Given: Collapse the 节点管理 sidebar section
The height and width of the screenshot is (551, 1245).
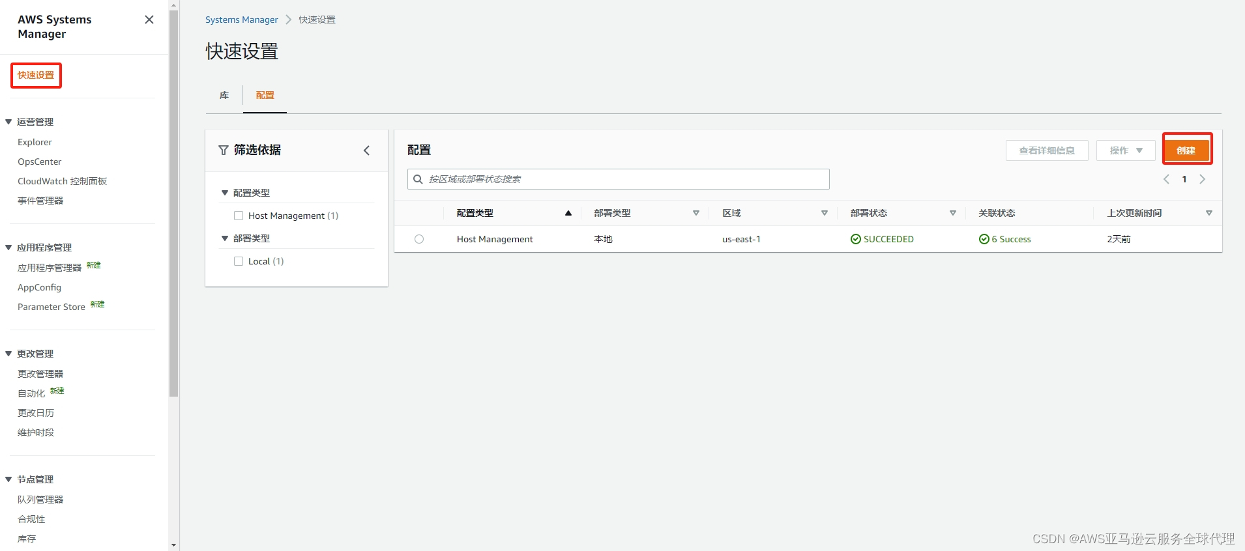Looking at the screenshot, I should pyautogui.click(x=8, y=479).
